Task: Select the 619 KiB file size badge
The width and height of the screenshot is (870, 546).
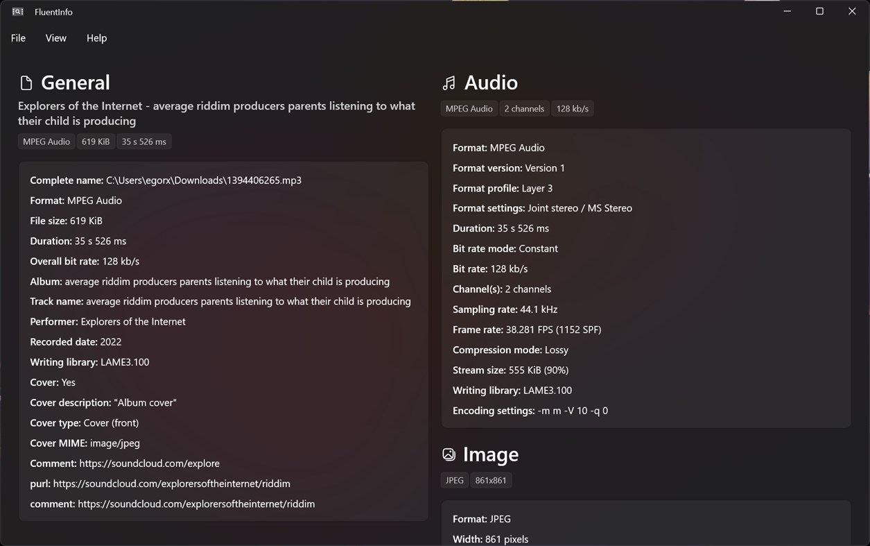Action: [96, 141]
